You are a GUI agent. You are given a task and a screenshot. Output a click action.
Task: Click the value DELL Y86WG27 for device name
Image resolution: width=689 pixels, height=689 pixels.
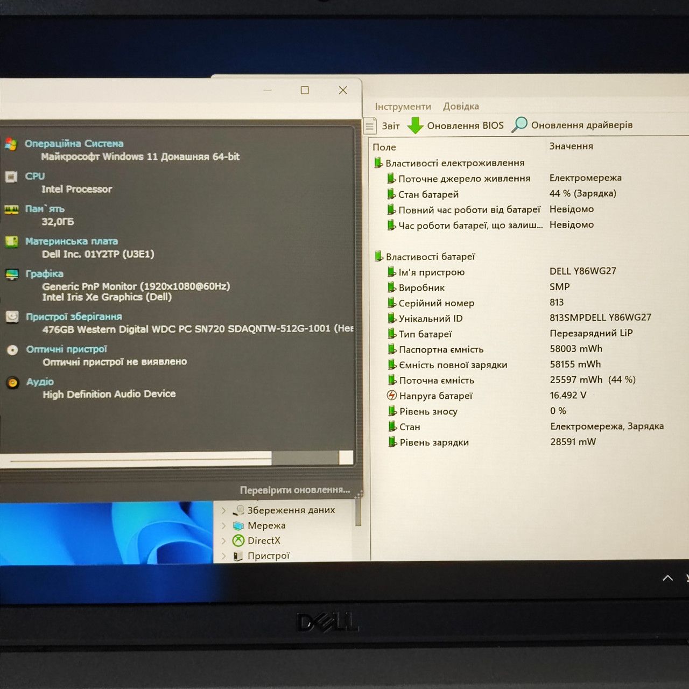tap(583, 271)
